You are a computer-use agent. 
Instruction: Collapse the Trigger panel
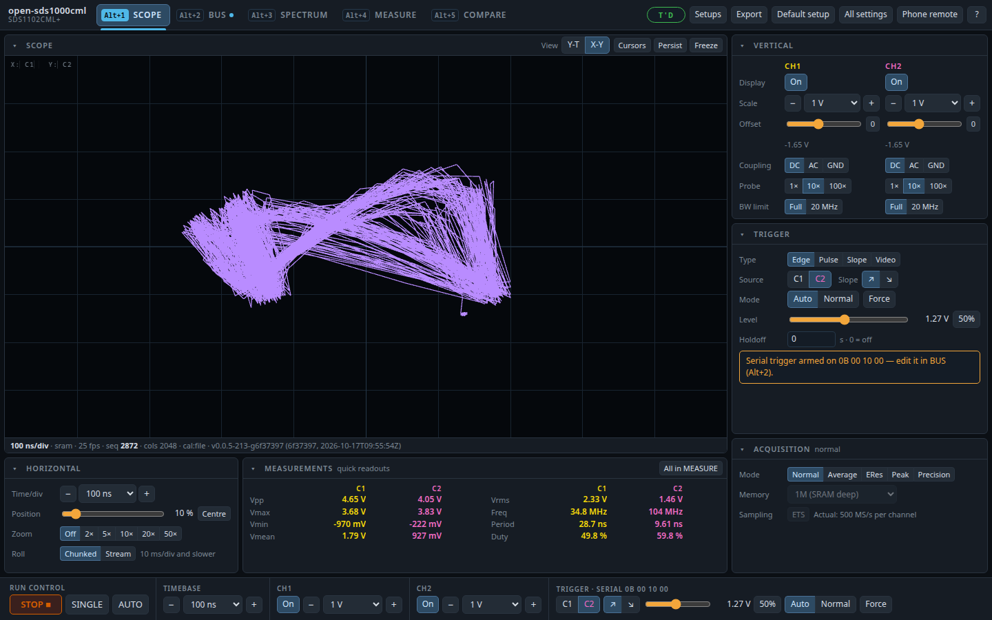742,234
